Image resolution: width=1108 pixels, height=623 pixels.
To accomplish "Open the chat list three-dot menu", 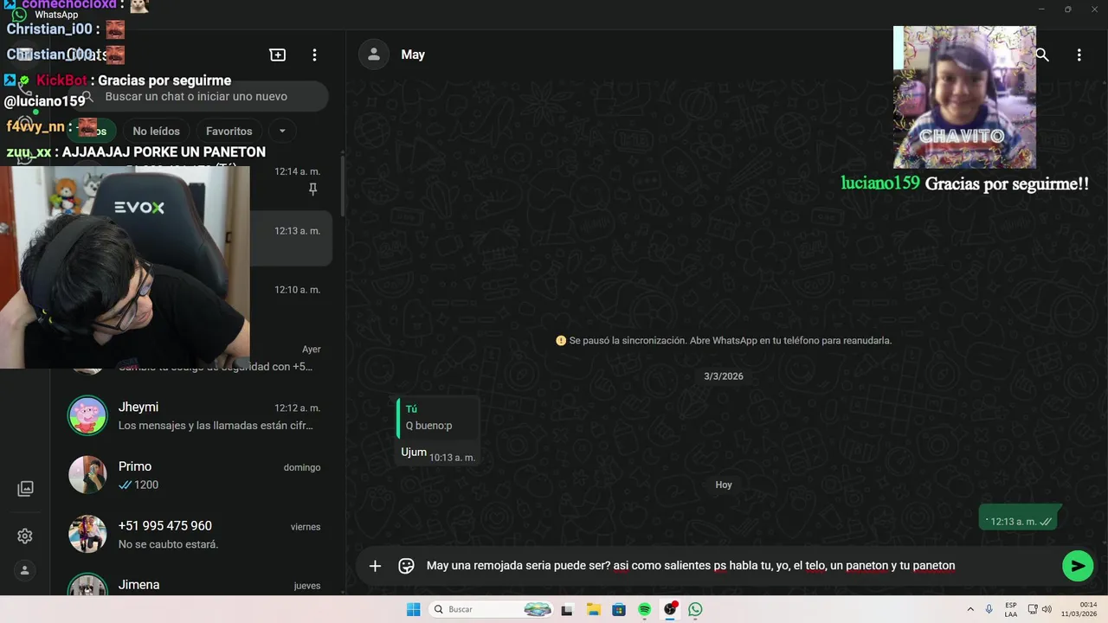I will coord(314,55).
